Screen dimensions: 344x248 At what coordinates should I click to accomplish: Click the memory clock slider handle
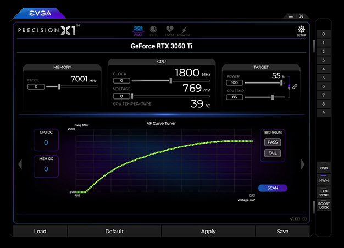(59, 87)
